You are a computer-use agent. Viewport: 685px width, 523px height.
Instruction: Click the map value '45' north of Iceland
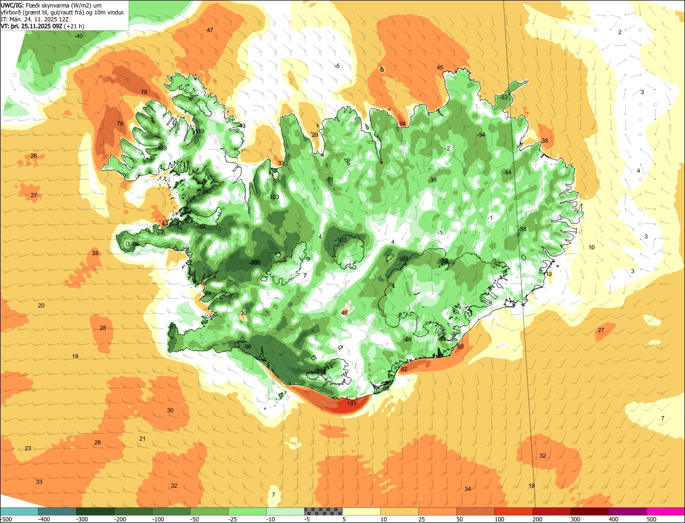pos(440,67)
